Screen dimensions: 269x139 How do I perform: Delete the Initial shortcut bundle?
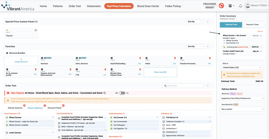click(x=175, y=58)
